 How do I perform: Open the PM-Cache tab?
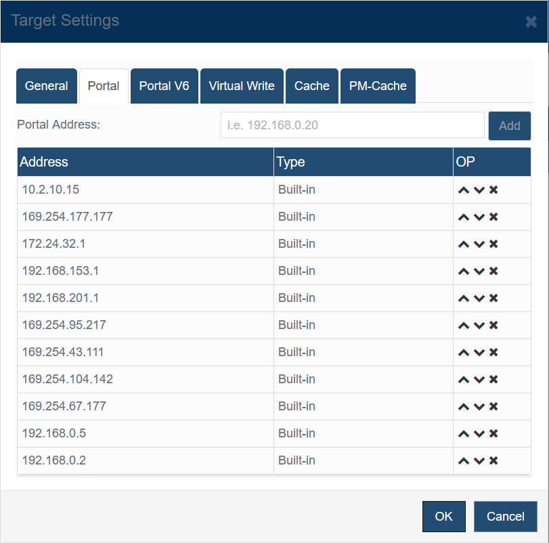coord(378,86)
